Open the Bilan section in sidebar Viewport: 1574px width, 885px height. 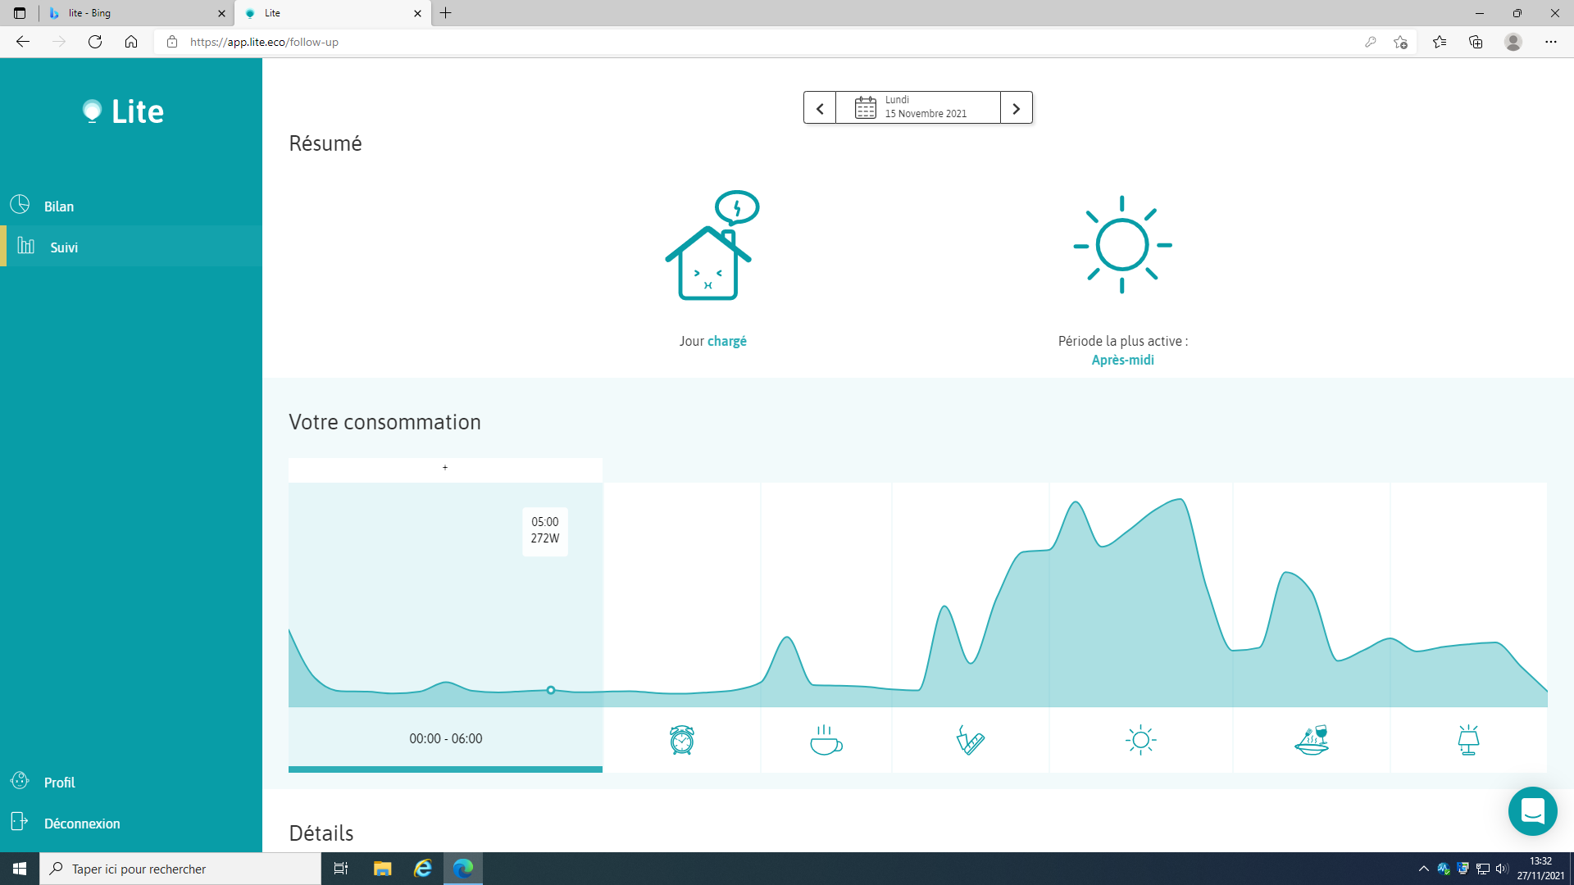[131, 206]
